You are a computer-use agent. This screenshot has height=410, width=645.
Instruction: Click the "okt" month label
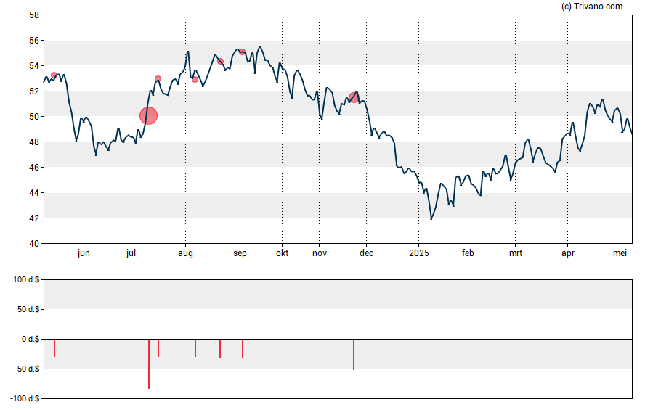coord(282,253)
